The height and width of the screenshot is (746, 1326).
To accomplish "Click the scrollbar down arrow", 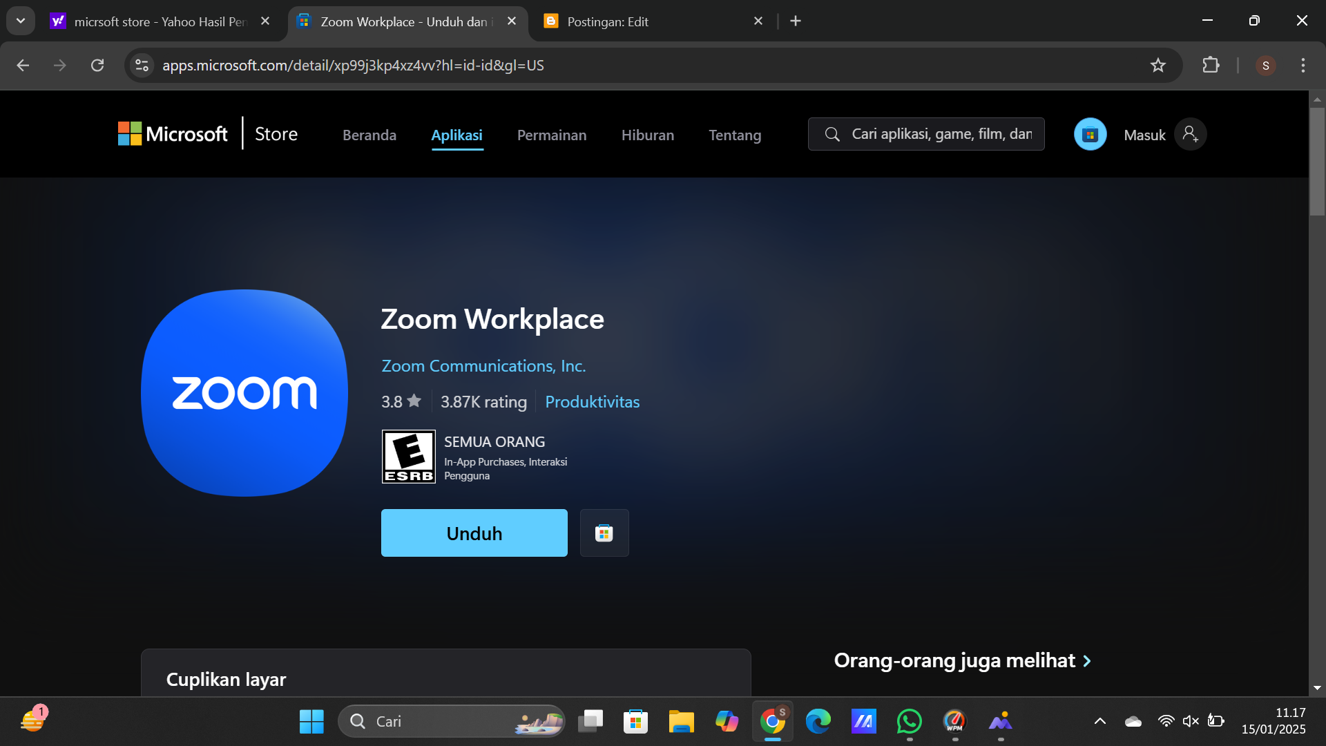I will (1317, 688).
